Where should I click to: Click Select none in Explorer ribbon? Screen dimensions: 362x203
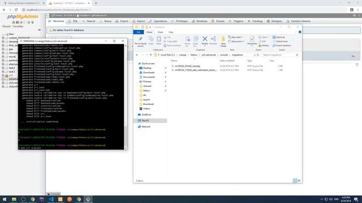280,41
